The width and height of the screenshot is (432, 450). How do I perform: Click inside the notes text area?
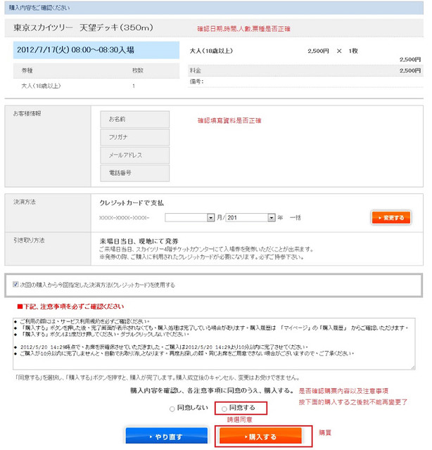click(x=214, y=344)
